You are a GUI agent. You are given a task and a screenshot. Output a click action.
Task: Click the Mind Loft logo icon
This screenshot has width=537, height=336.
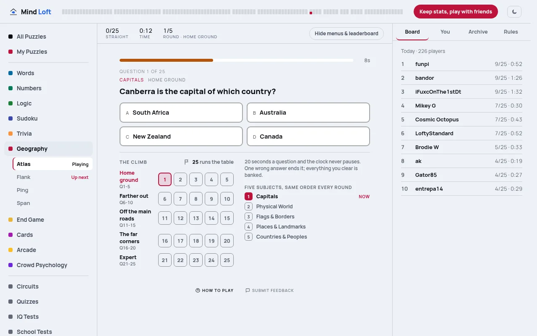click(14, 12)
